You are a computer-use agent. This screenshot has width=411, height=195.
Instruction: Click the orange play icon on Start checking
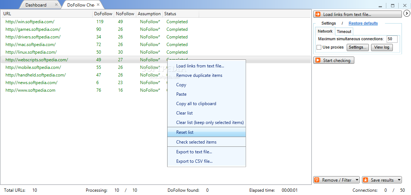point(318,61)
